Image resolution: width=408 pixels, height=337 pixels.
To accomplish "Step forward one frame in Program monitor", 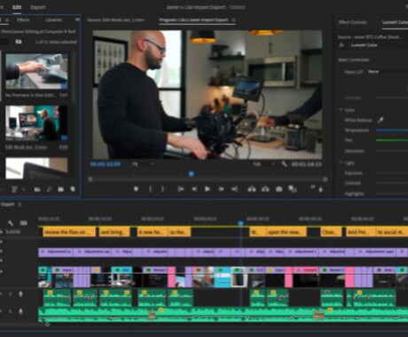I will pyautogui.click(x=221, y=189).
